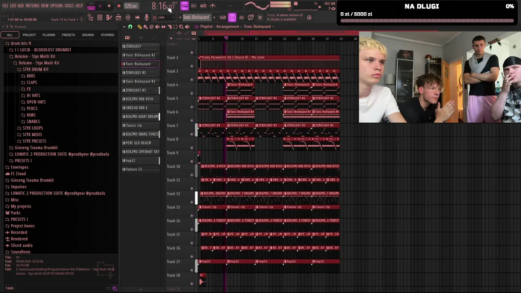Click the browser undo/back arrow icon

click(x=12, y=27)
